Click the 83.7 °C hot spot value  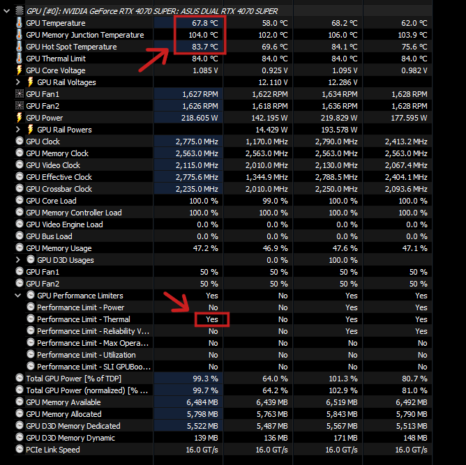pyautogui.click(x=205, y=47)
